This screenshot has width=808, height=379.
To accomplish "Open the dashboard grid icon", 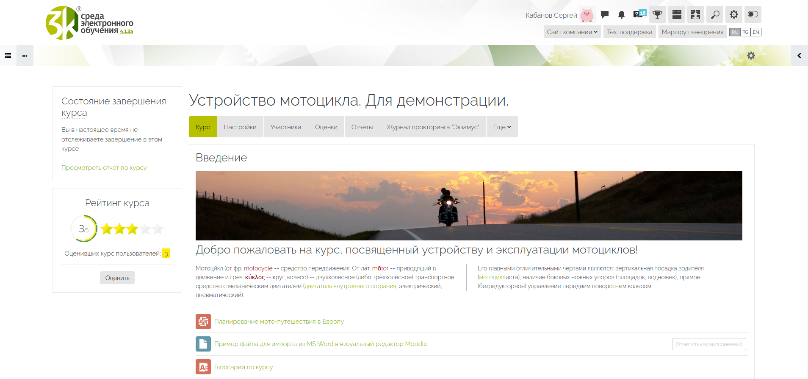I will (x=677, y=14).
